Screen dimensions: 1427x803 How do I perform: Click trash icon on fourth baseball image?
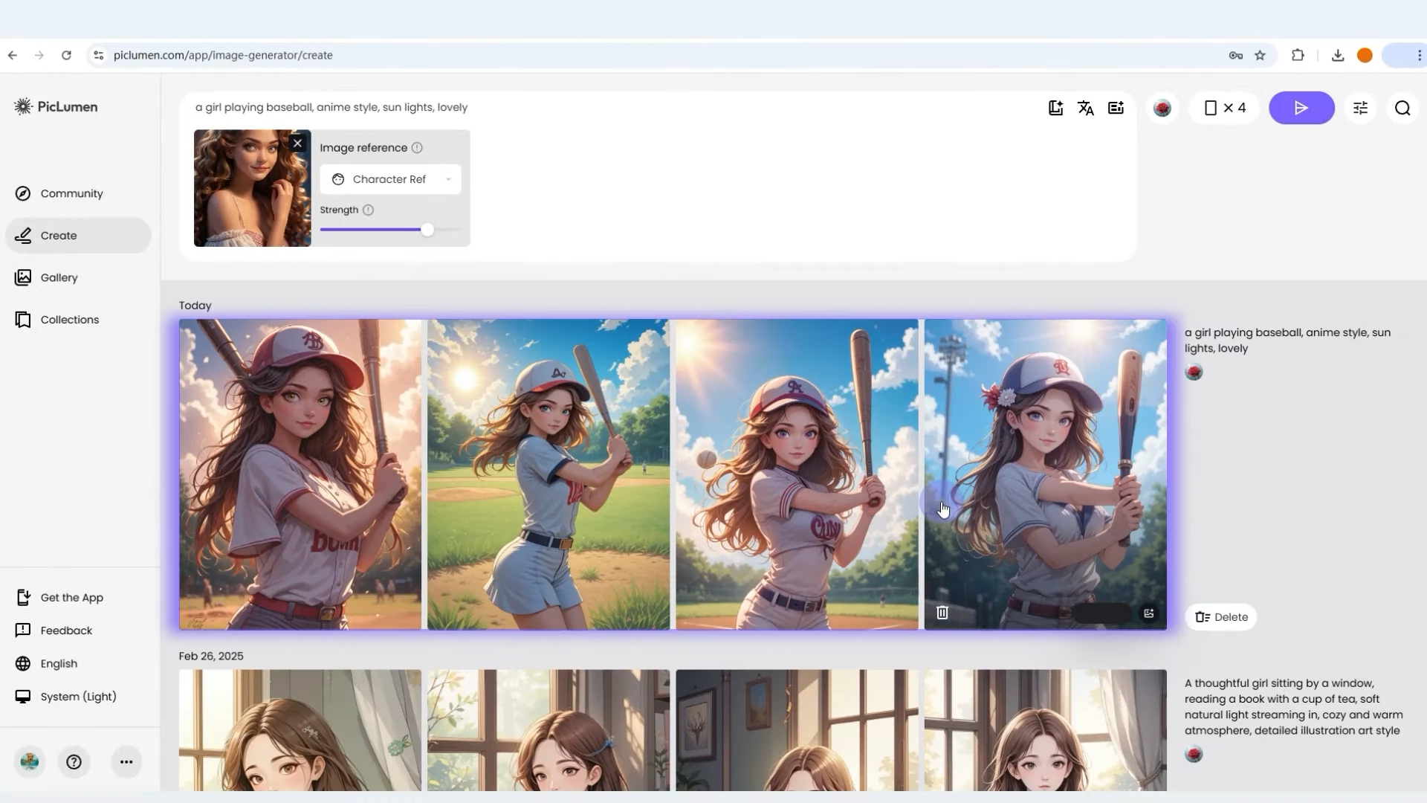[x=942, y=613]
